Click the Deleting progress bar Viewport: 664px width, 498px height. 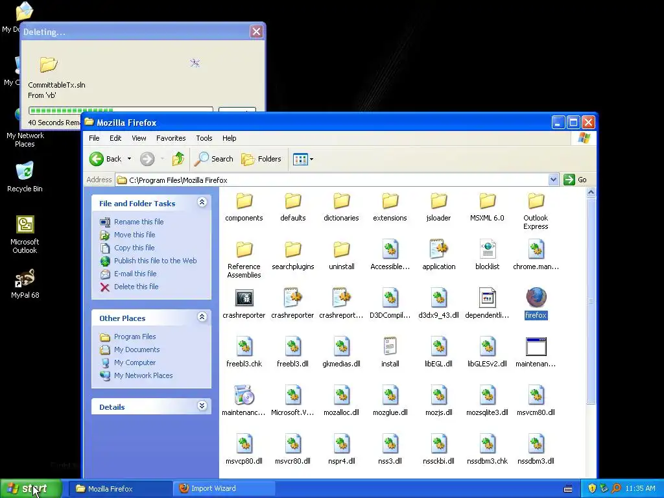click(x=121, y=110)
